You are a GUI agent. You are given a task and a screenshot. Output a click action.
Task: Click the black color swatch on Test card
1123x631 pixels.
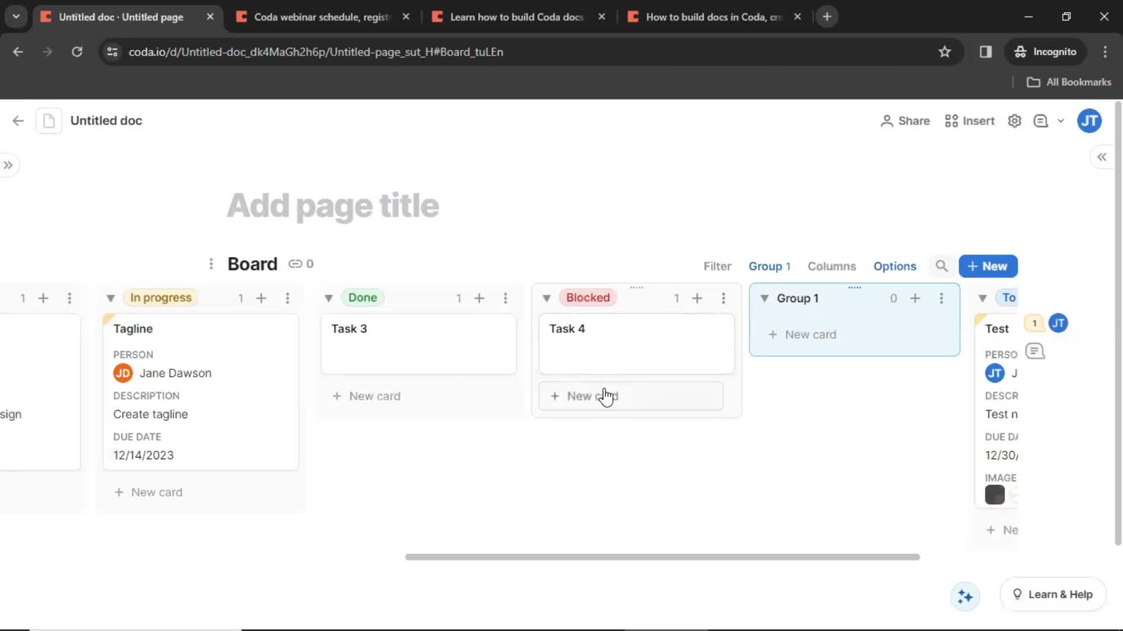click(x=994, y=495)
